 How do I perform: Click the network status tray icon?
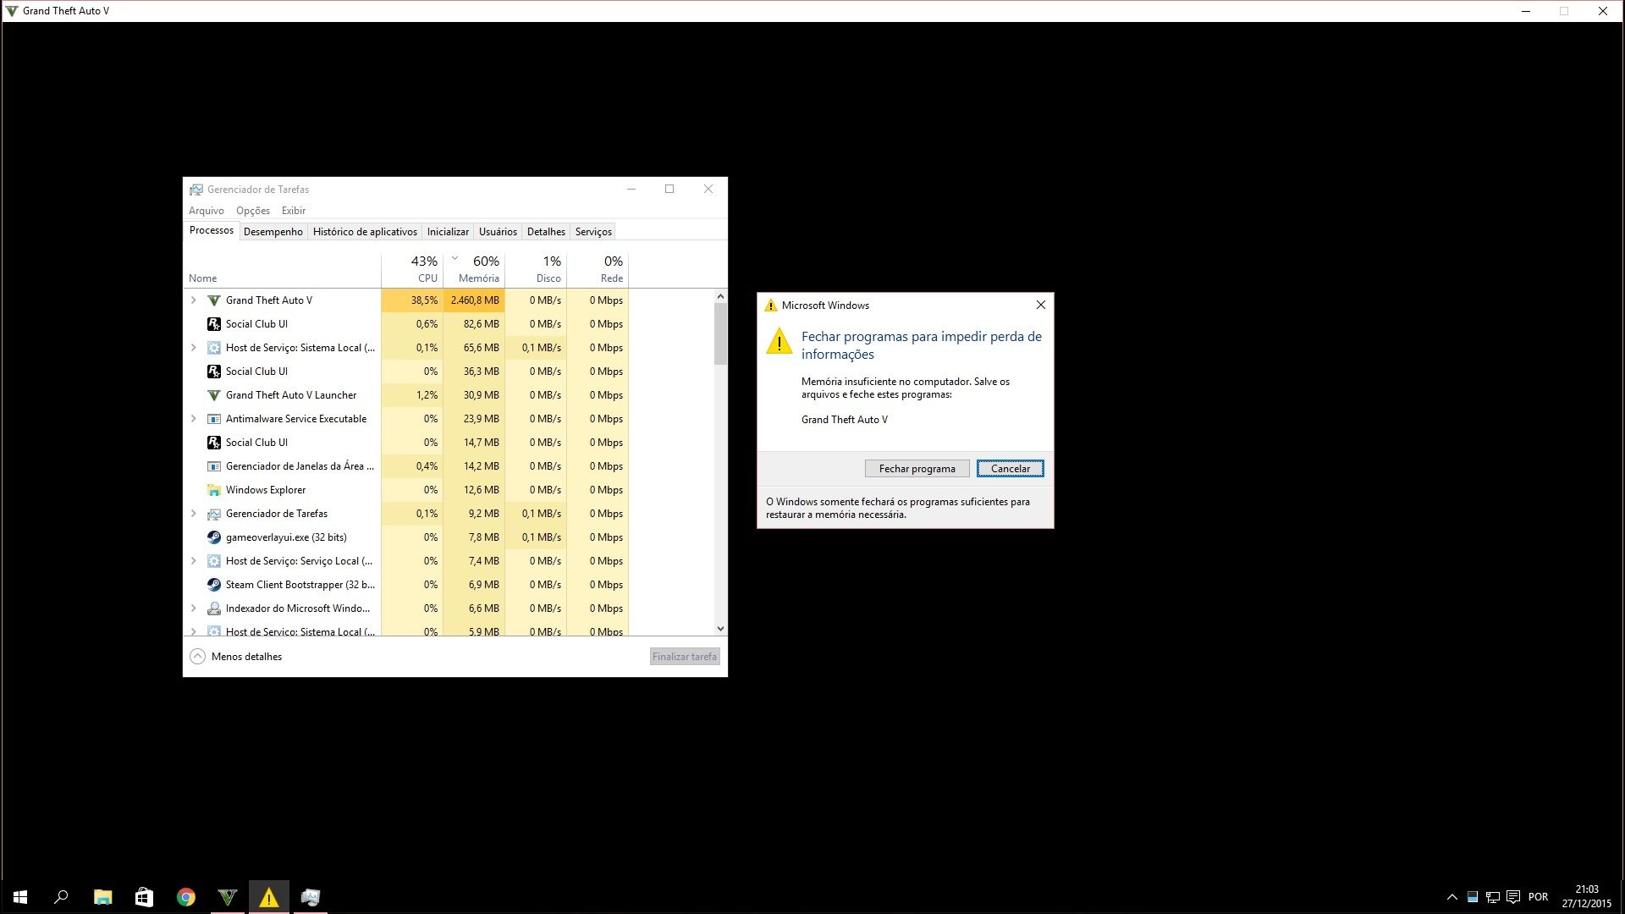pos(1493,897)
